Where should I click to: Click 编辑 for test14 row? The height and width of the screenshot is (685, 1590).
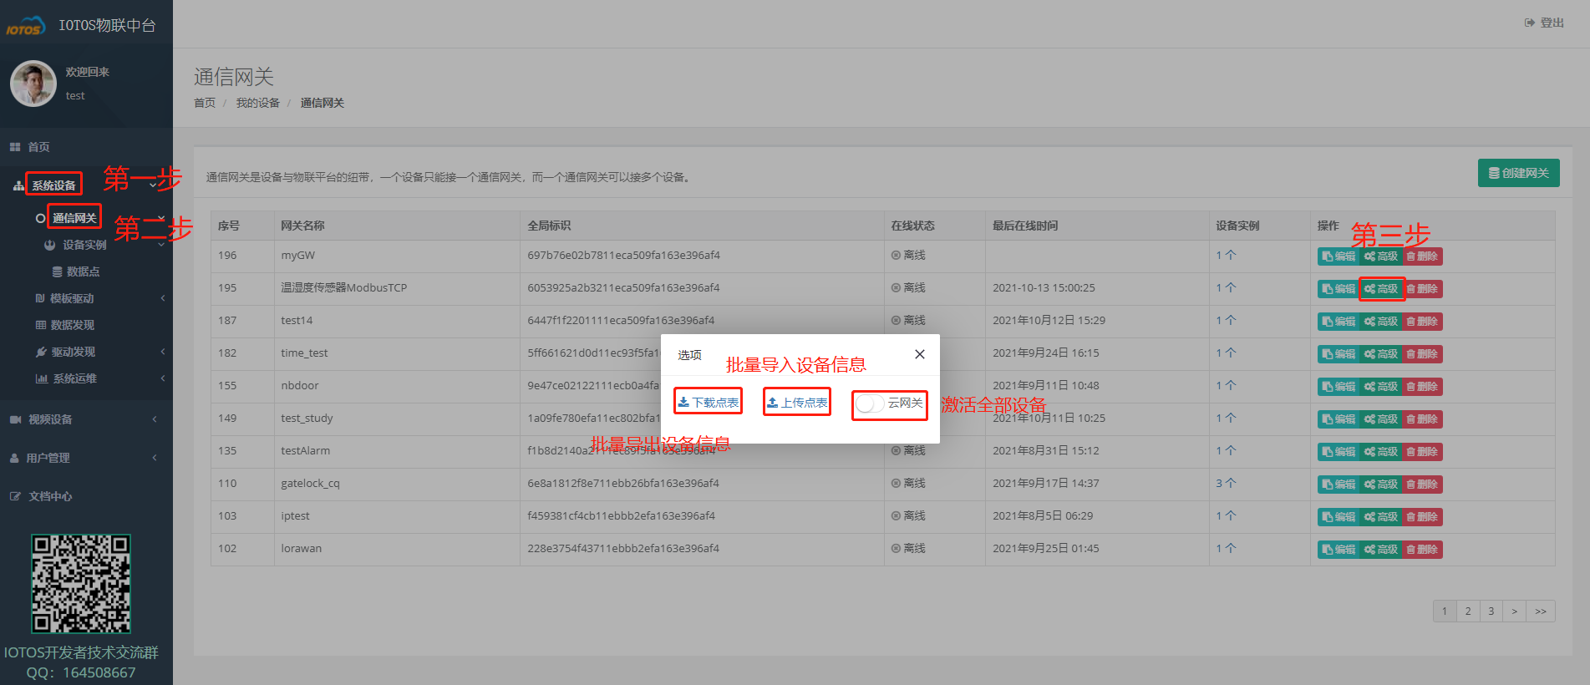tap(1339, 322)
